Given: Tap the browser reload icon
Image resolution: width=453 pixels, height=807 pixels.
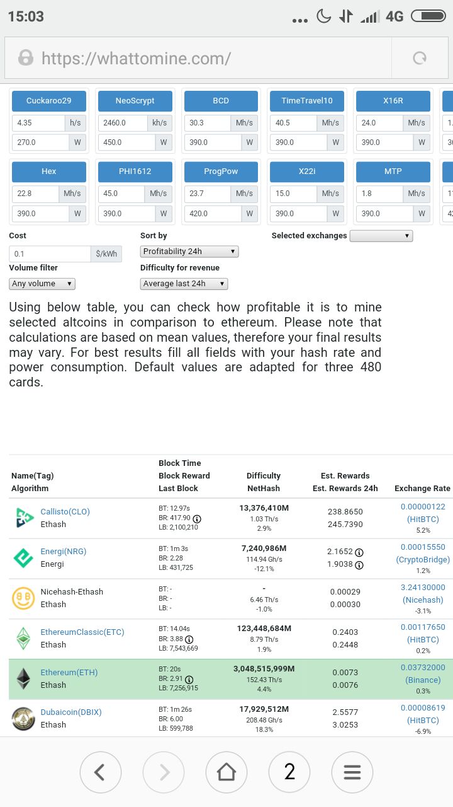Looking at the screenshot, I should coord(419,59).
